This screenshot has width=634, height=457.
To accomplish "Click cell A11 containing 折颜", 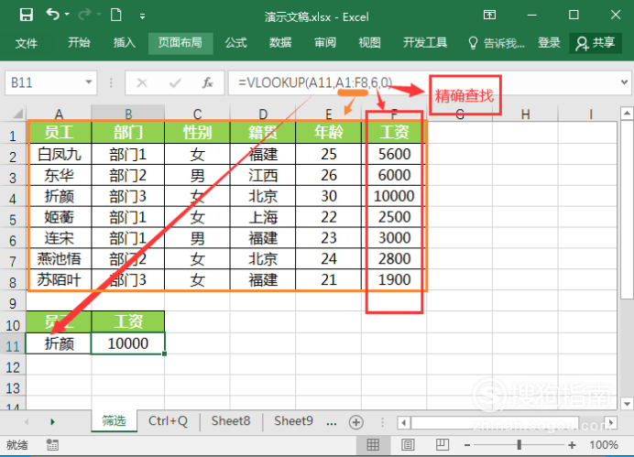I will tap(59, 343).
